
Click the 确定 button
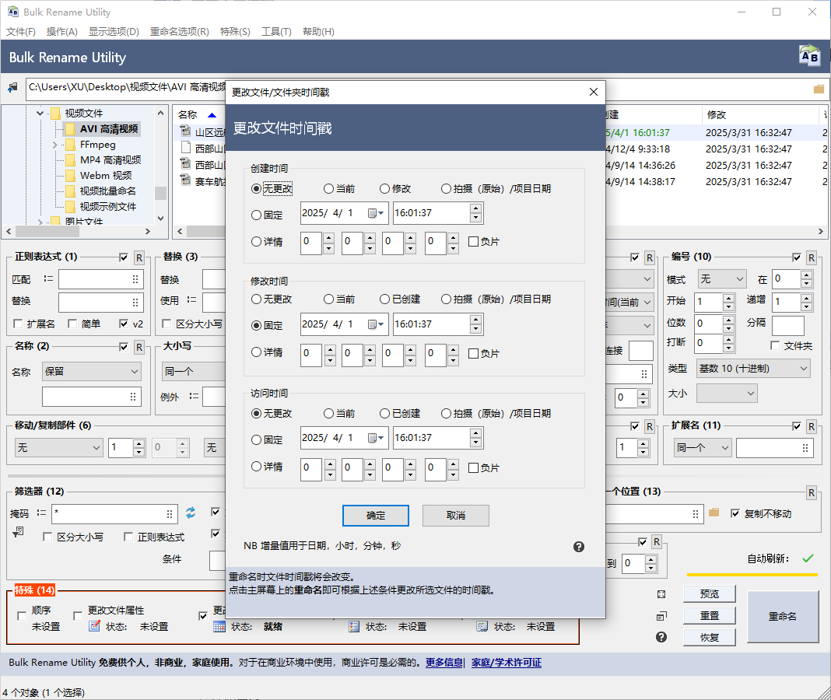pyautogui.click(x=376, y=516)
